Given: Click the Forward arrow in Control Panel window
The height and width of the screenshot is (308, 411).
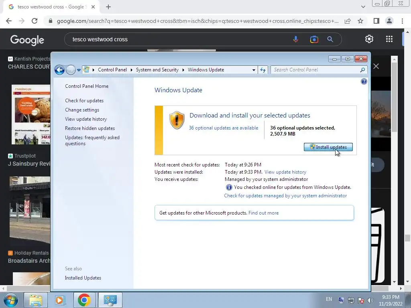Looking at the screenshot, I should point(71,70).
